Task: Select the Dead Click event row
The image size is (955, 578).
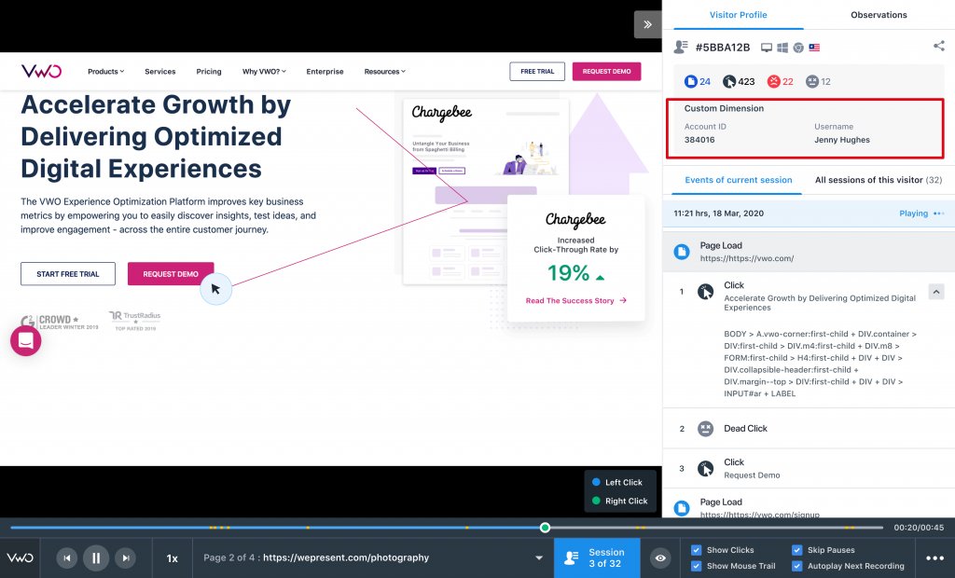Action: (x=809, y=429)
